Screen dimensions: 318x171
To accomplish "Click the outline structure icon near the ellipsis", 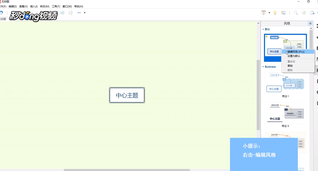I will click(70, 13).
